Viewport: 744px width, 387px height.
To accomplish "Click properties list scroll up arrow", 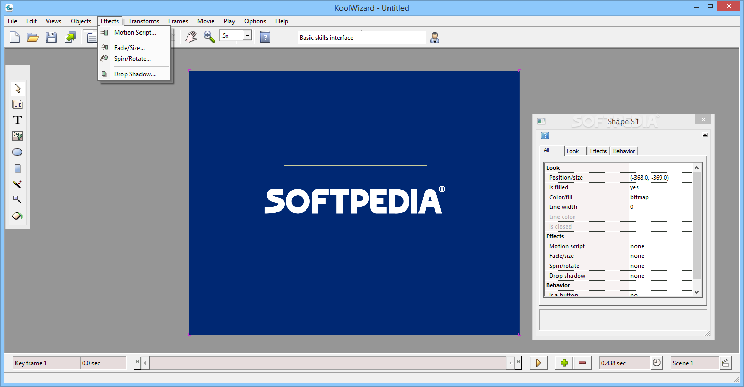I will (x=696, y=168).
